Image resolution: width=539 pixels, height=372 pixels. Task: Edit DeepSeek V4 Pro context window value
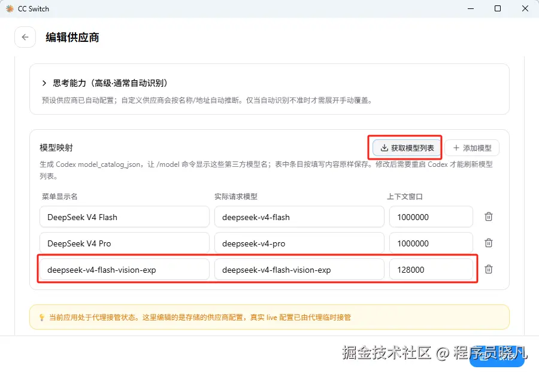click(431, 243)
